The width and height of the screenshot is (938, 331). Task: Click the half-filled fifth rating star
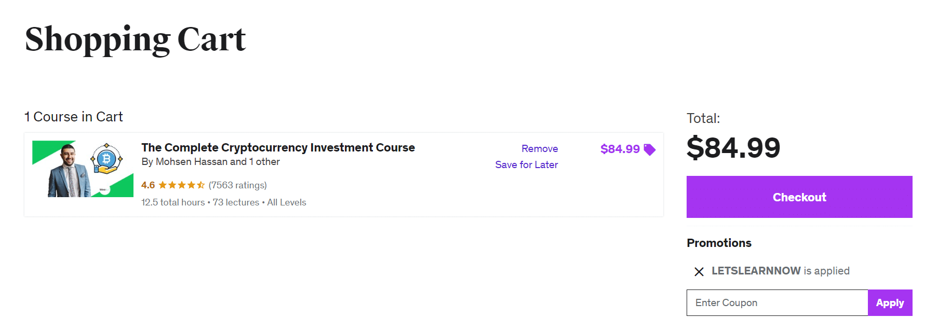pyautogui.click(x=200, y=185)
